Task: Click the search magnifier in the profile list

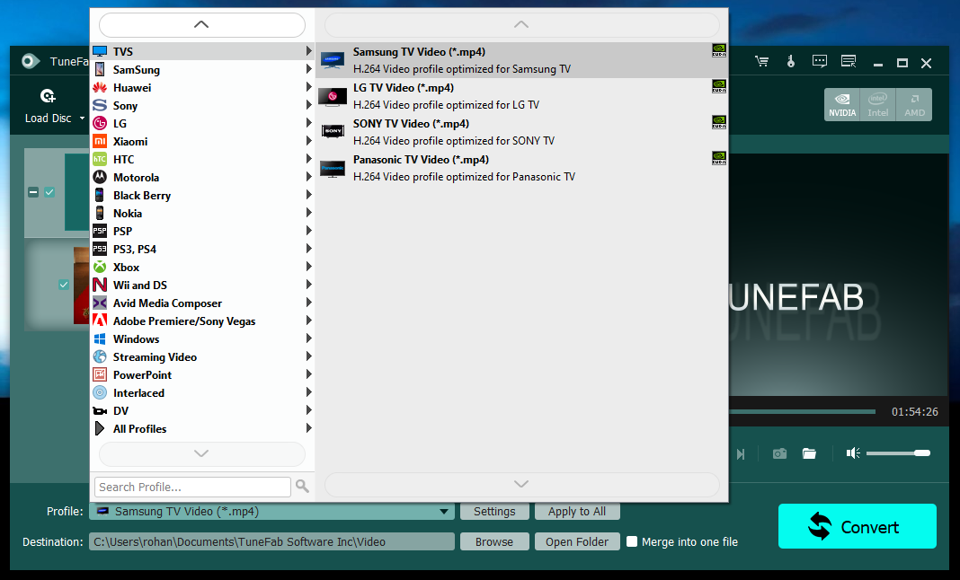Action: [x=302, y=487]
